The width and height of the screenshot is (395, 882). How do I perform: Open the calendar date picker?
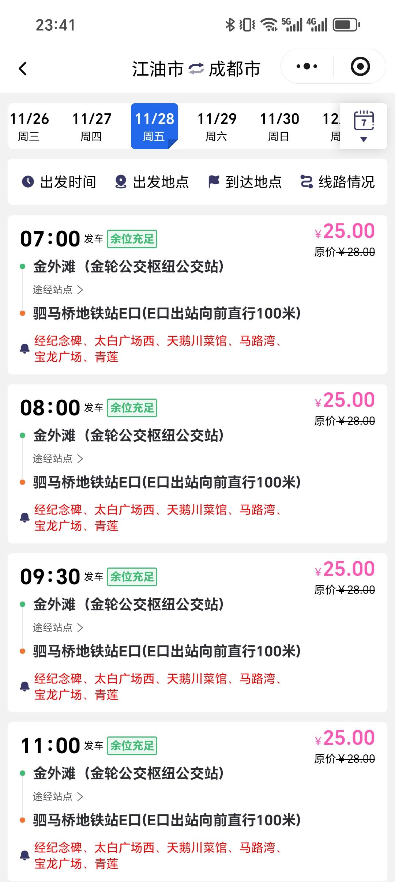364,126
